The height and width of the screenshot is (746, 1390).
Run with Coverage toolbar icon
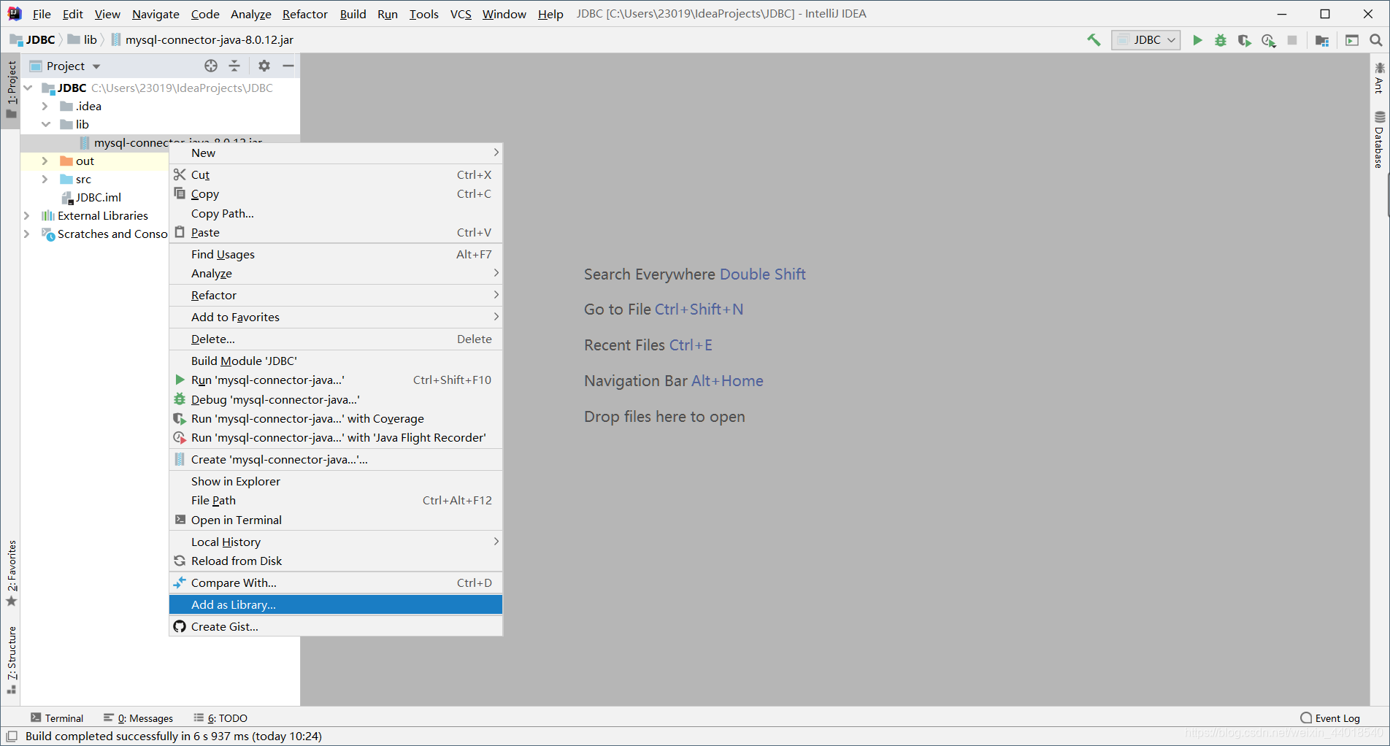tap(1244, 40)
